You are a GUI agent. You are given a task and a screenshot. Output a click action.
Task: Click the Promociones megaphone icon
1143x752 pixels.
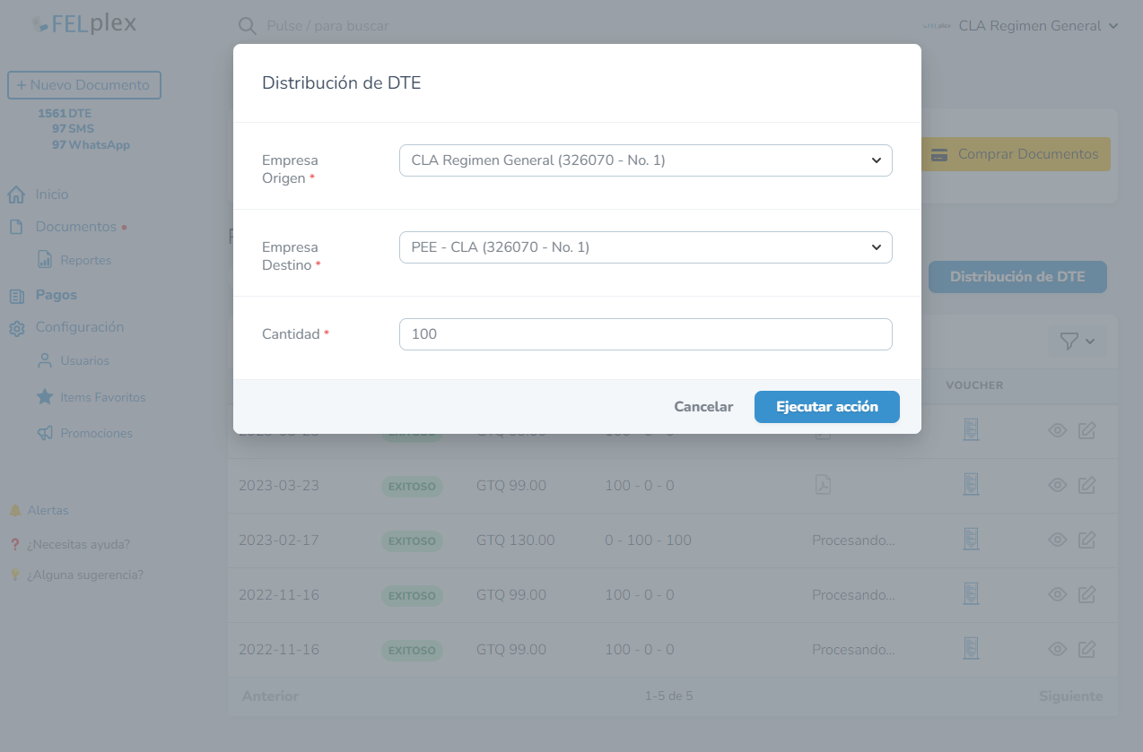[x=43, y=433]
